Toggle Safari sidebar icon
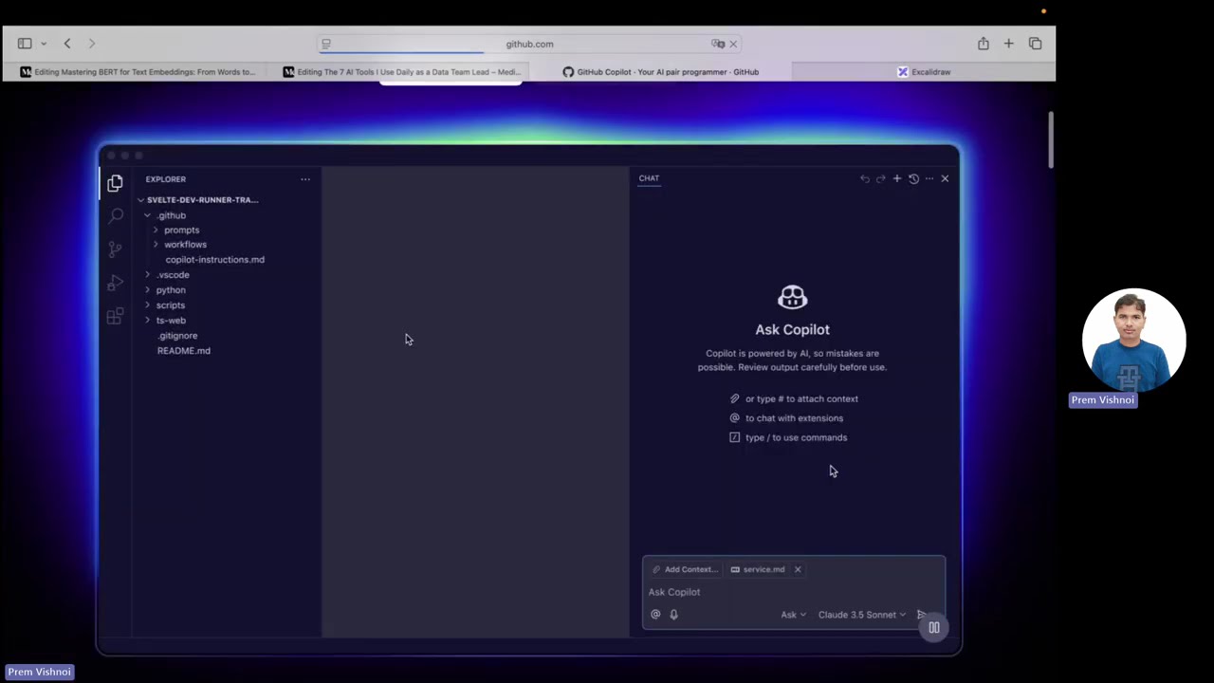The image size is (1214, 683). [x=25, y=44]
